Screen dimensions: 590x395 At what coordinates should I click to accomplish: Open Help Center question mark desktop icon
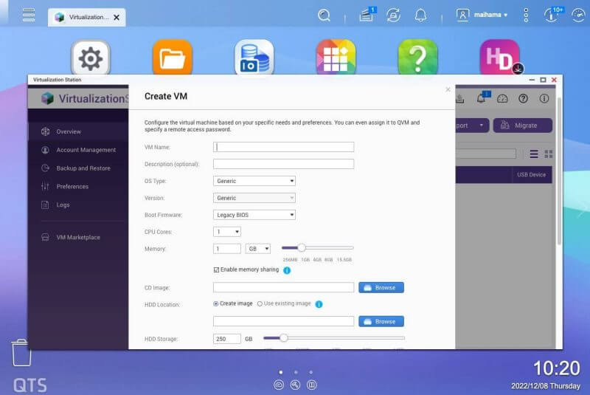417,58
